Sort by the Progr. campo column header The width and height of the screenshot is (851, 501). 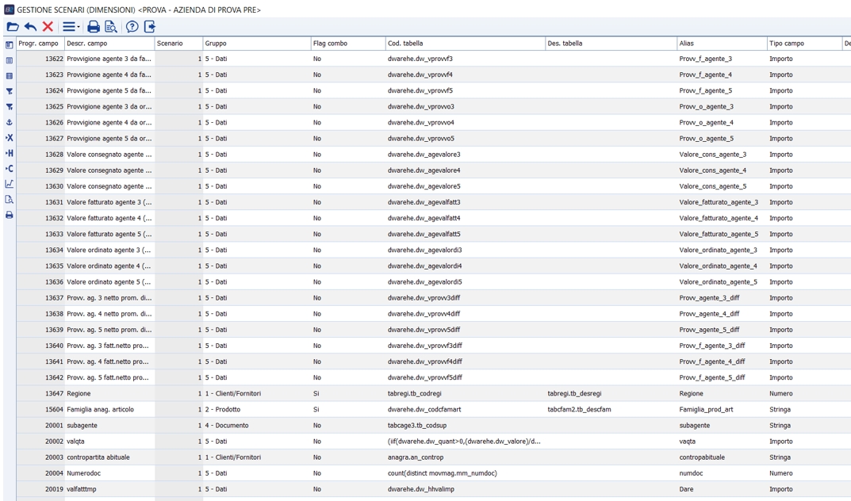click(40, 44)
